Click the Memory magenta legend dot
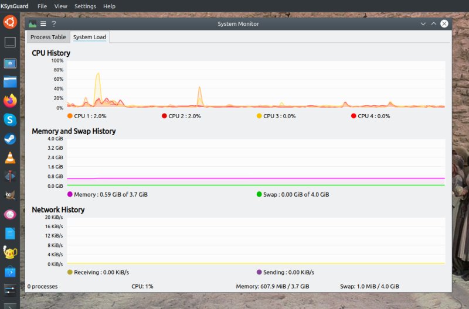 tap(70, 194)
